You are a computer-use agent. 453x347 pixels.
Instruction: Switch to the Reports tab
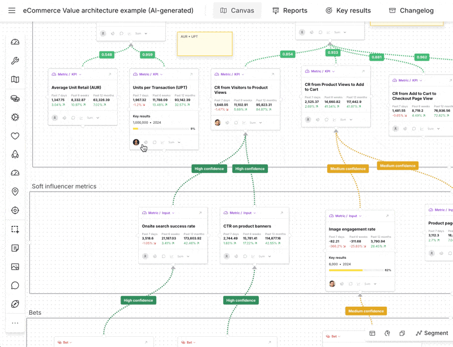289,11
